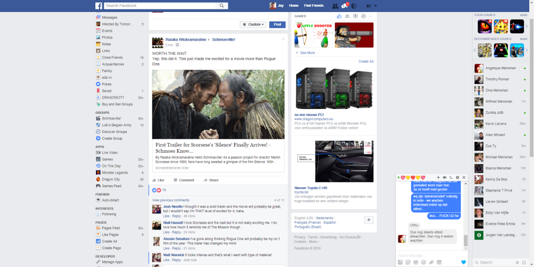Start video call in chat window
Image resolution: width=534 pixels, height=267 pixels.
[x=444, y=177]
